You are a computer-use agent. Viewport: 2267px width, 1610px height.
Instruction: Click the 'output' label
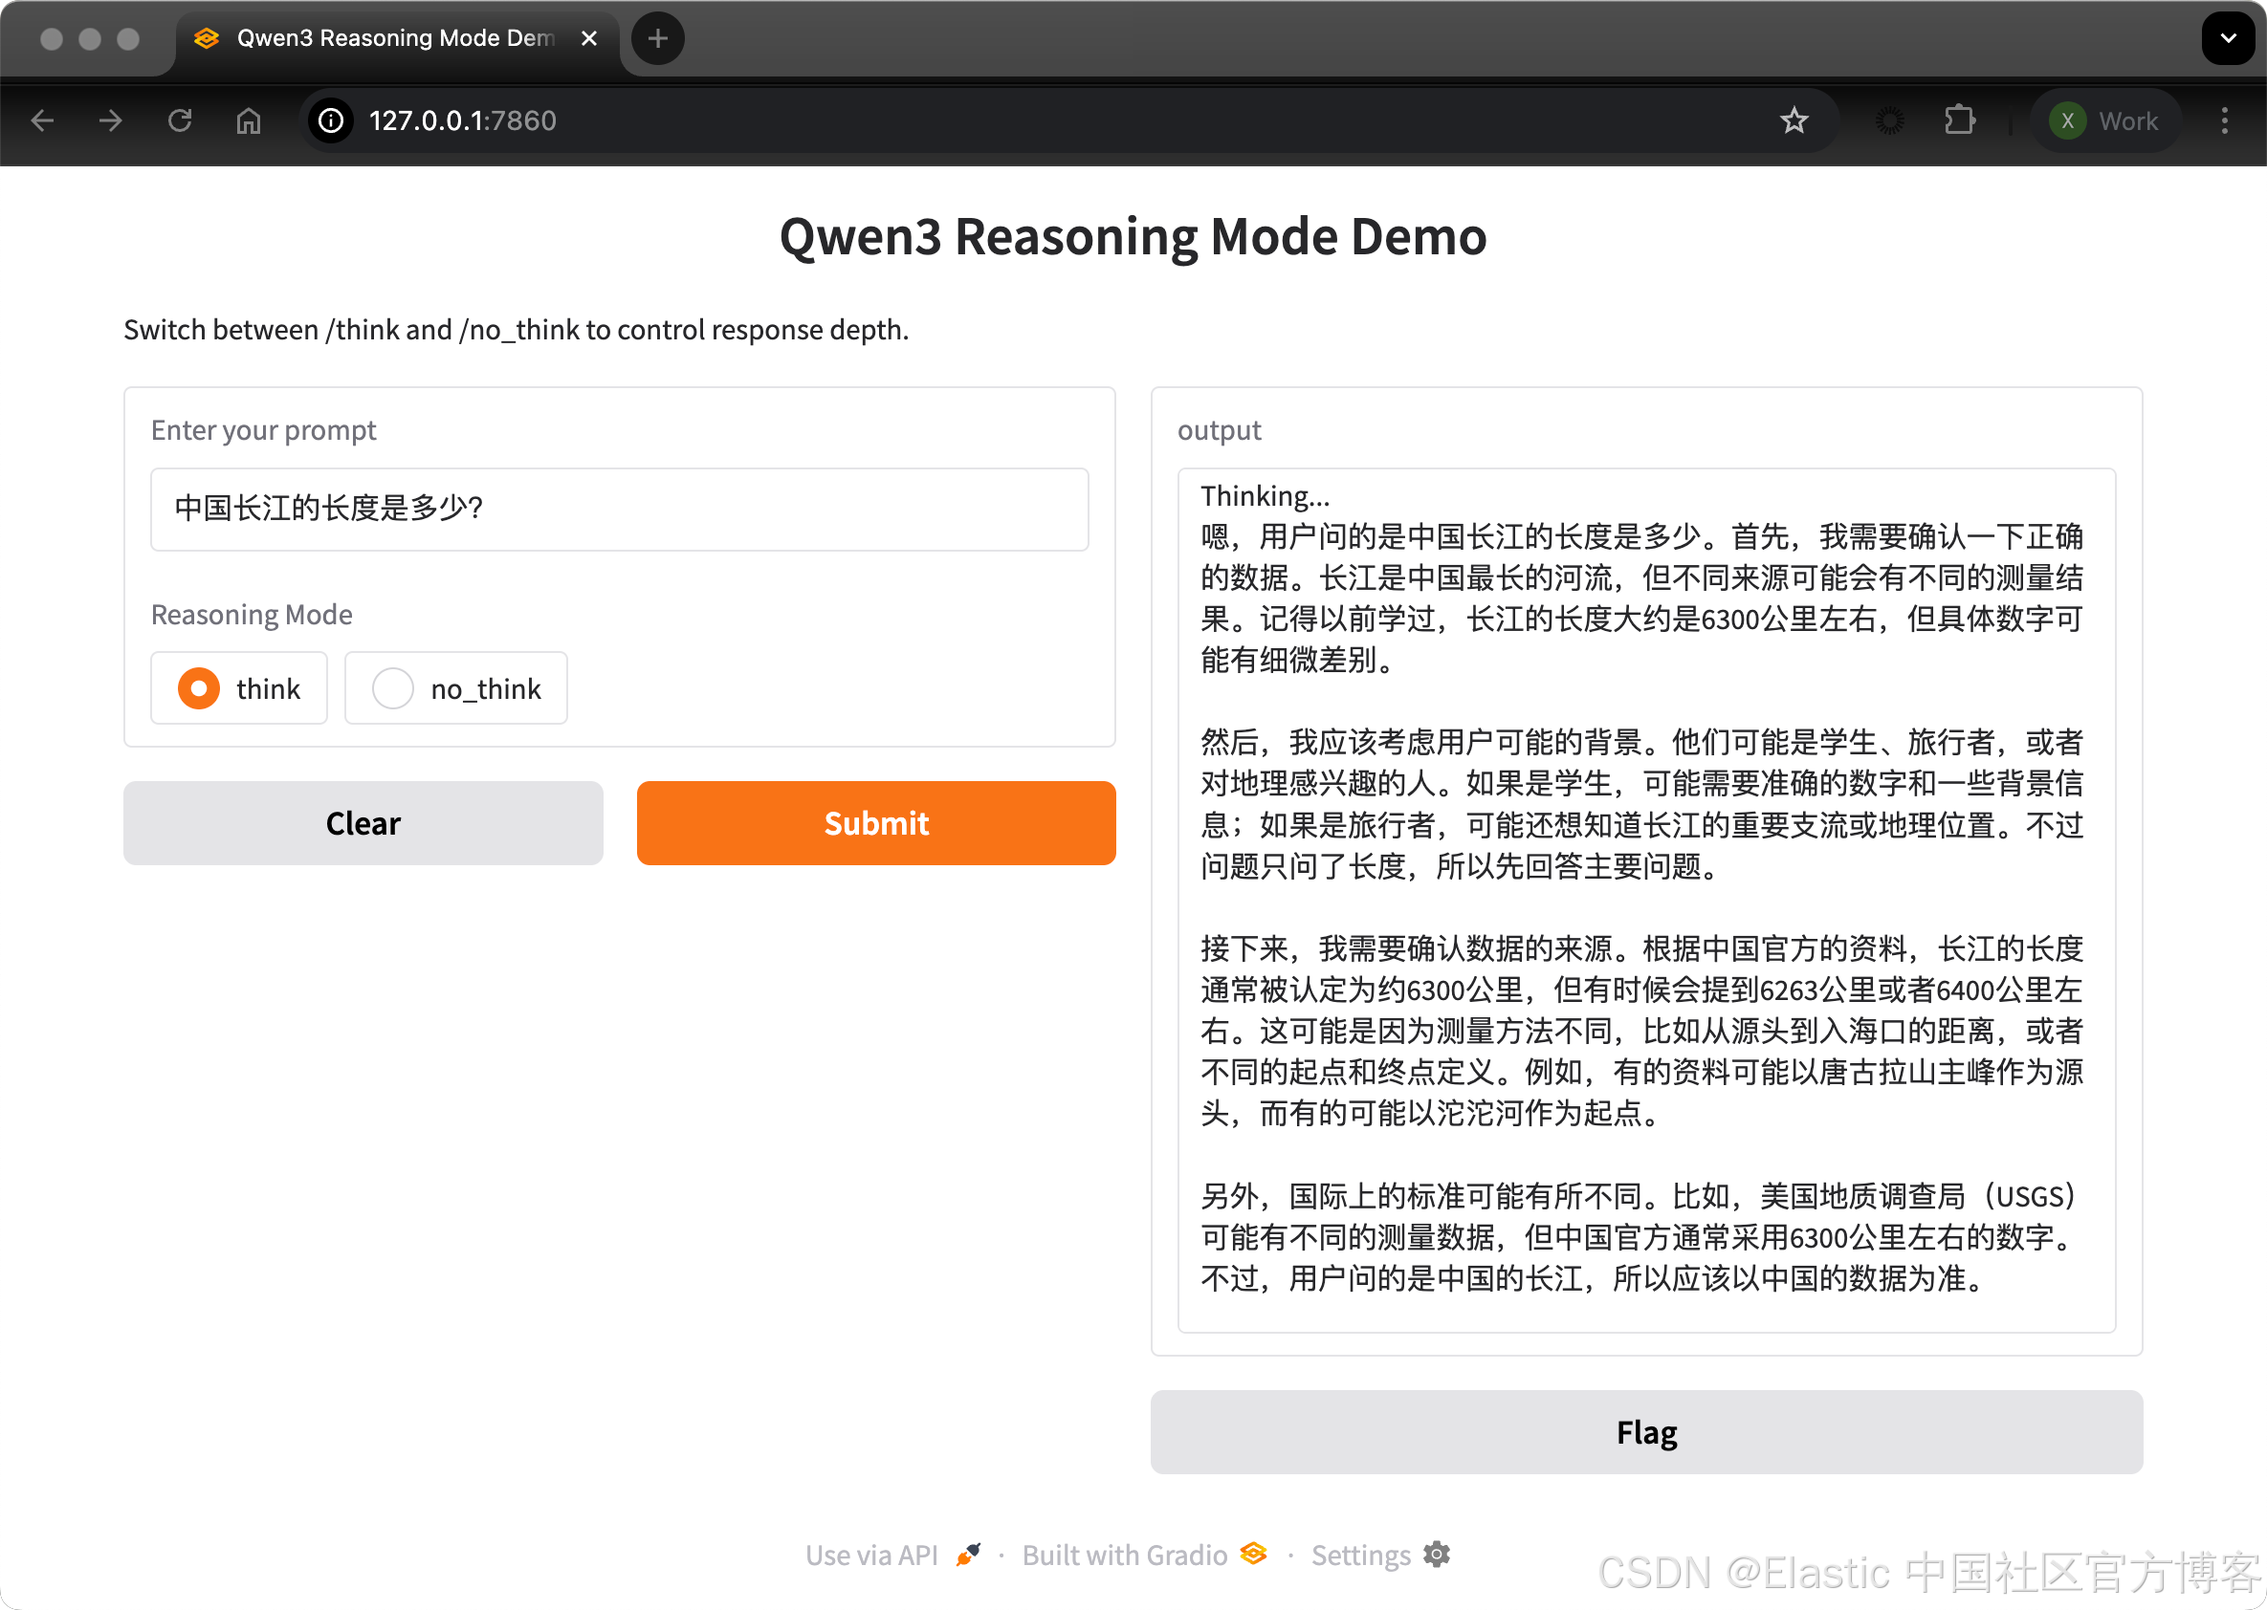pyautogui.click(x=1219, y=429)
